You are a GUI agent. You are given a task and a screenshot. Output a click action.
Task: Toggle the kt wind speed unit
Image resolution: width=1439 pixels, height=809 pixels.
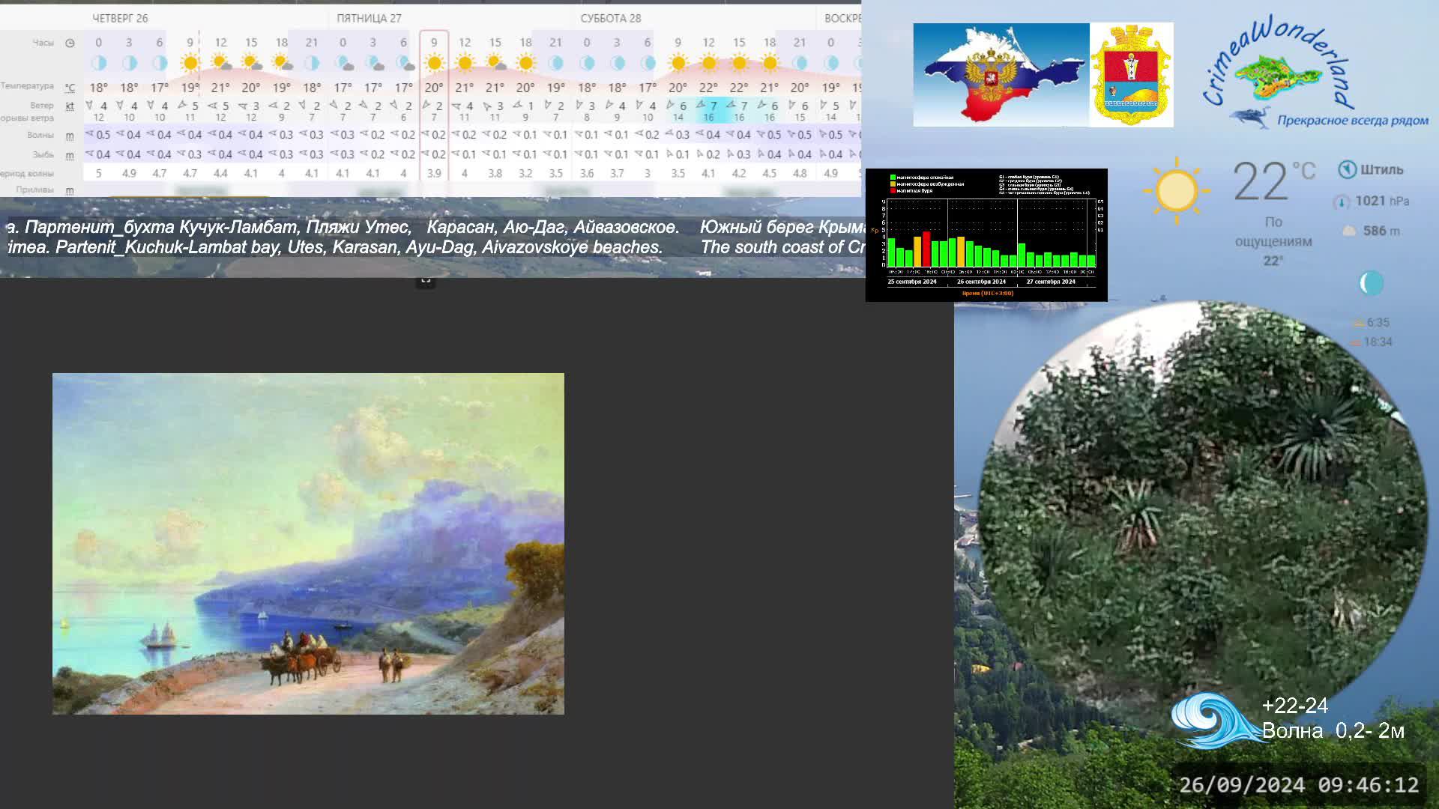(70, 106)
